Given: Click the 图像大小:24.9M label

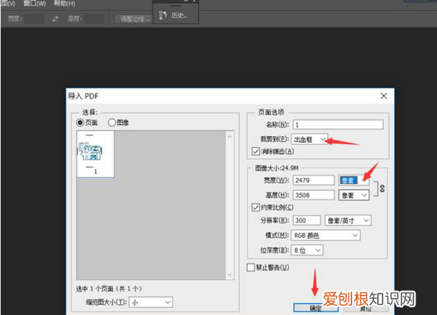Looking at the screenshot, I should point(277,168).
